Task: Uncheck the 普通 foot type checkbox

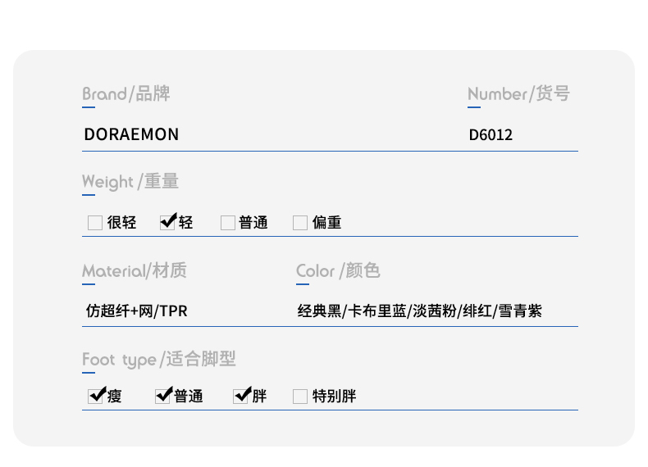Action: point(162,397)
